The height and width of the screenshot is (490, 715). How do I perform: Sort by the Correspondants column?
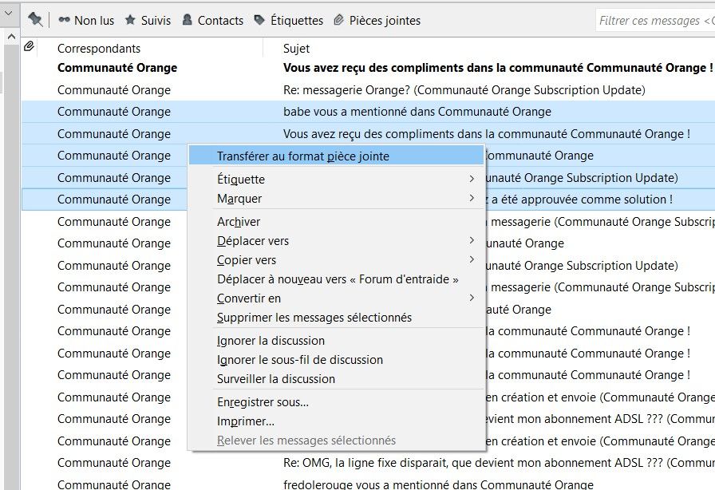point(99,49)
